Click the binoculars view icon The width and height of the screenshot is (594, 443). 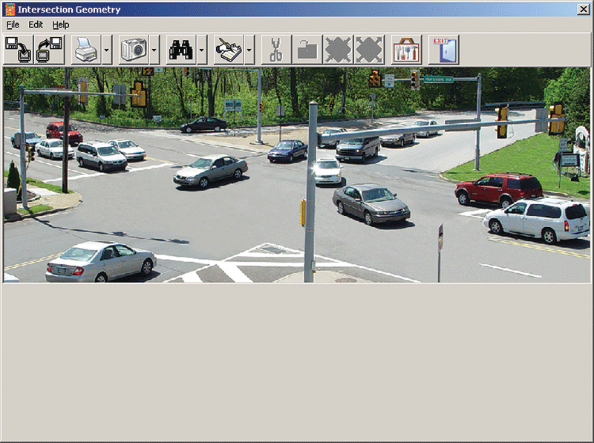[x=181, y=50]
